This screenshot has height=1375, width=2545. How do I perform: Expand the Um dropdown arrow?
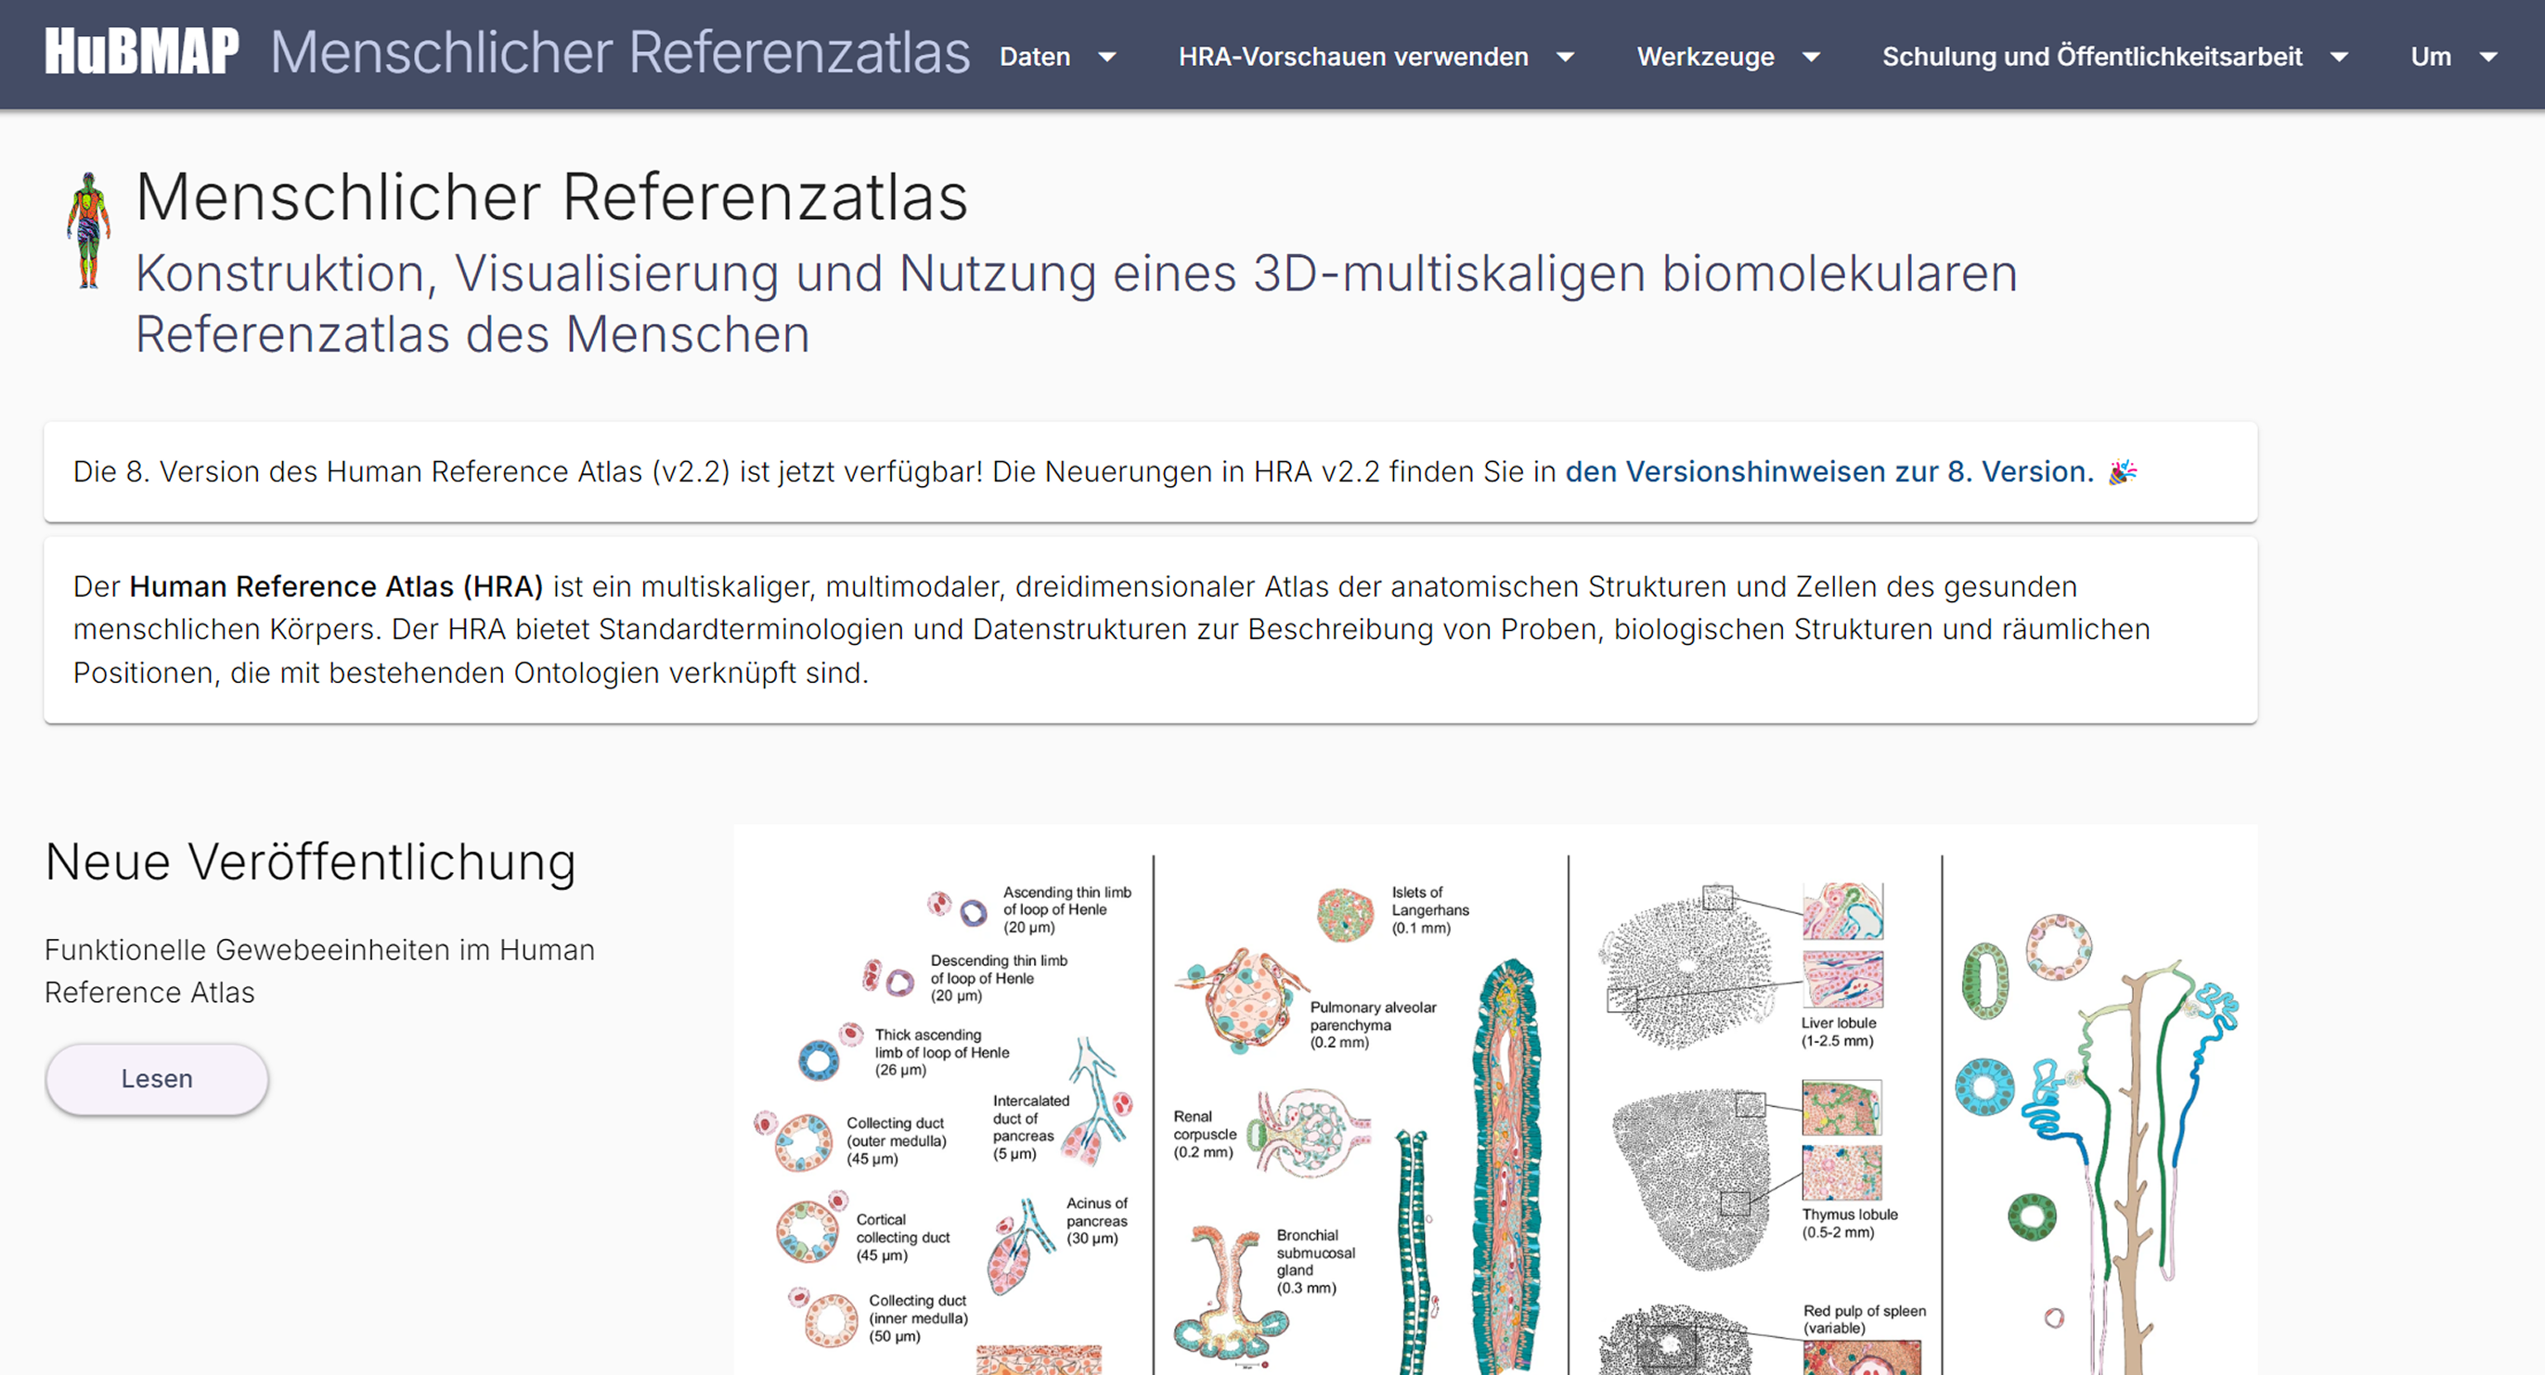coord(2488,58)
